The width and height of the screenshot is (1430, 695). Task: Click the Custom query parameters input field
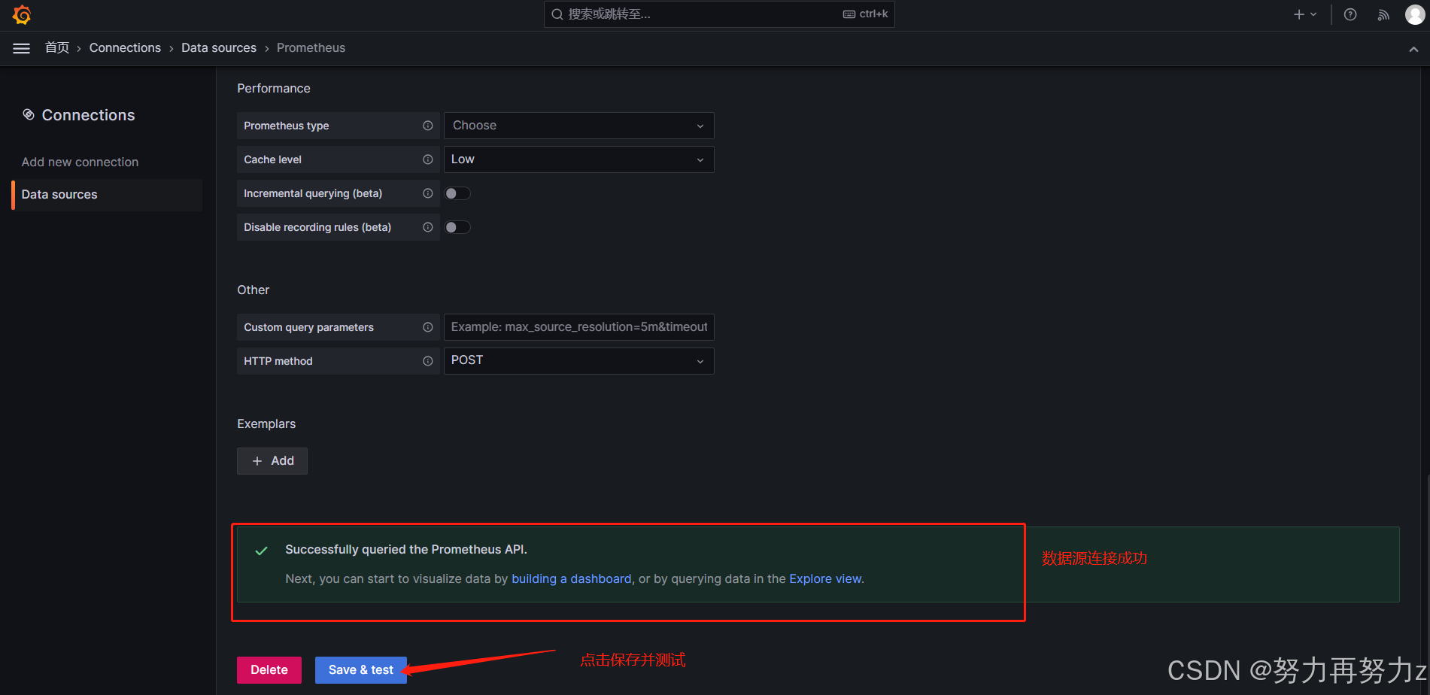click(579, 327)
